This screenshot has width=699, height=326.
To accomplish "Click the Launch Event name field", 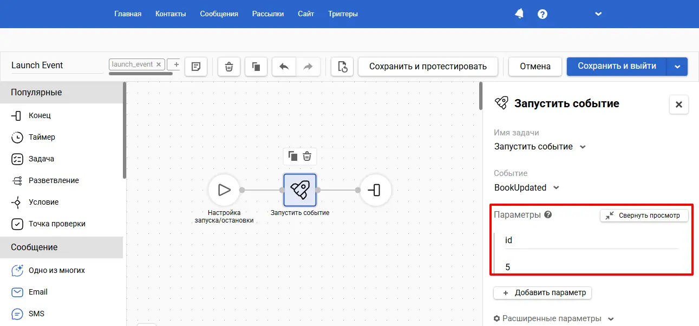I will pyautogui.click(x=57, y=66).
